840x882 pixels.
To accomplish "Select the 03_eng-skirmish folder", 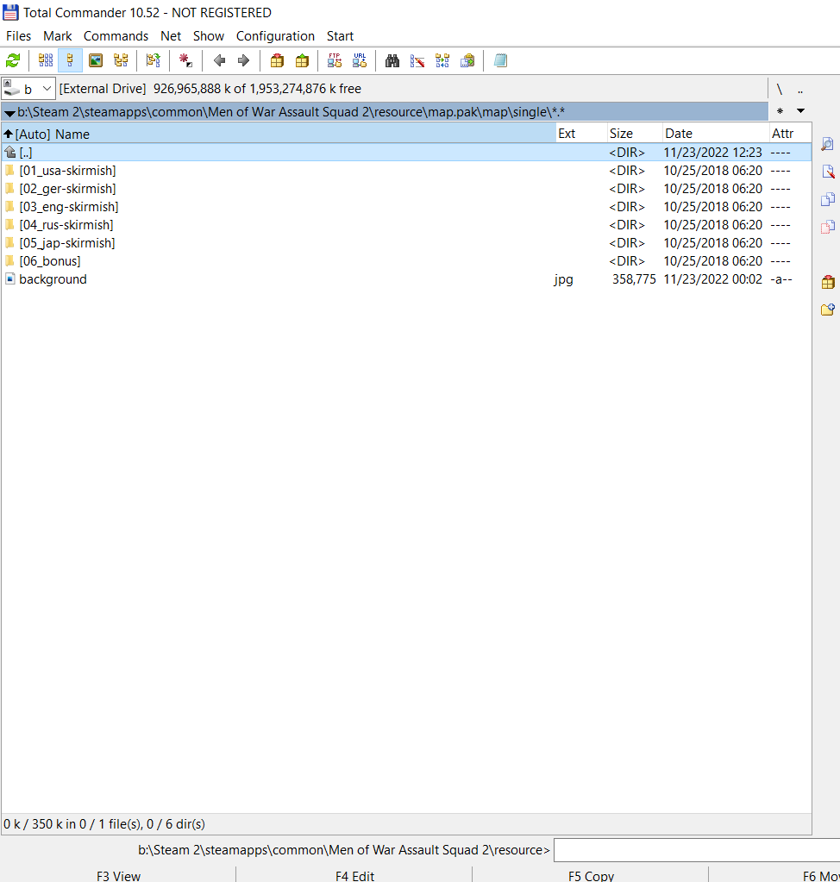I will [x=406, y=206].
